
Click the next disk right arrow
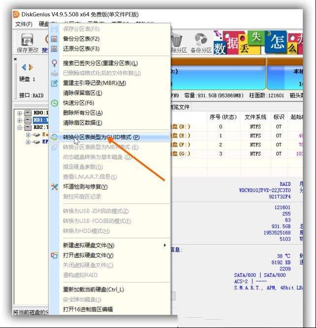pos(31,67)
